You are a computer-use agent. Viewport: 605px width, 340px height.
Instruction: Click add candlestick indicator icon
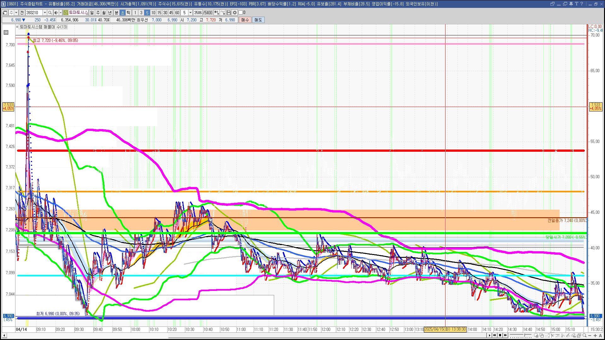(217, 13)
